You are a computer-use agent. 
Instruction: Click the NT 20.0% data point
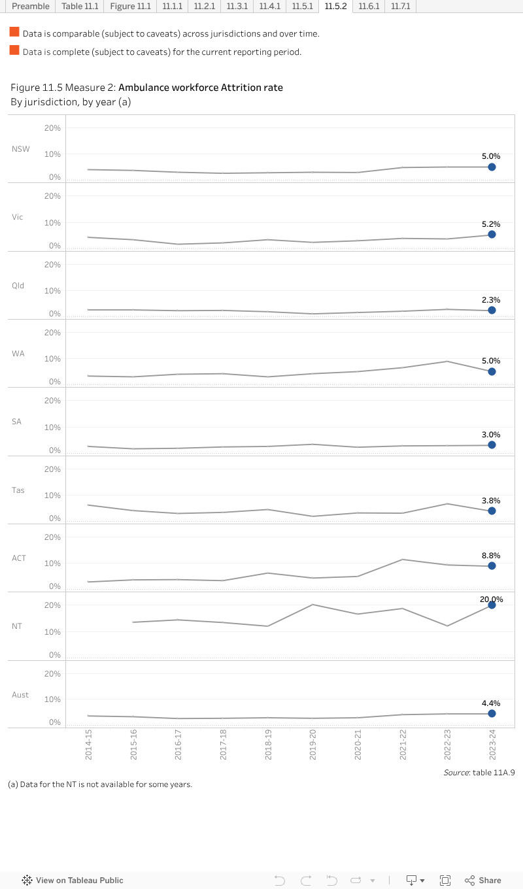(x=492, y=605)
